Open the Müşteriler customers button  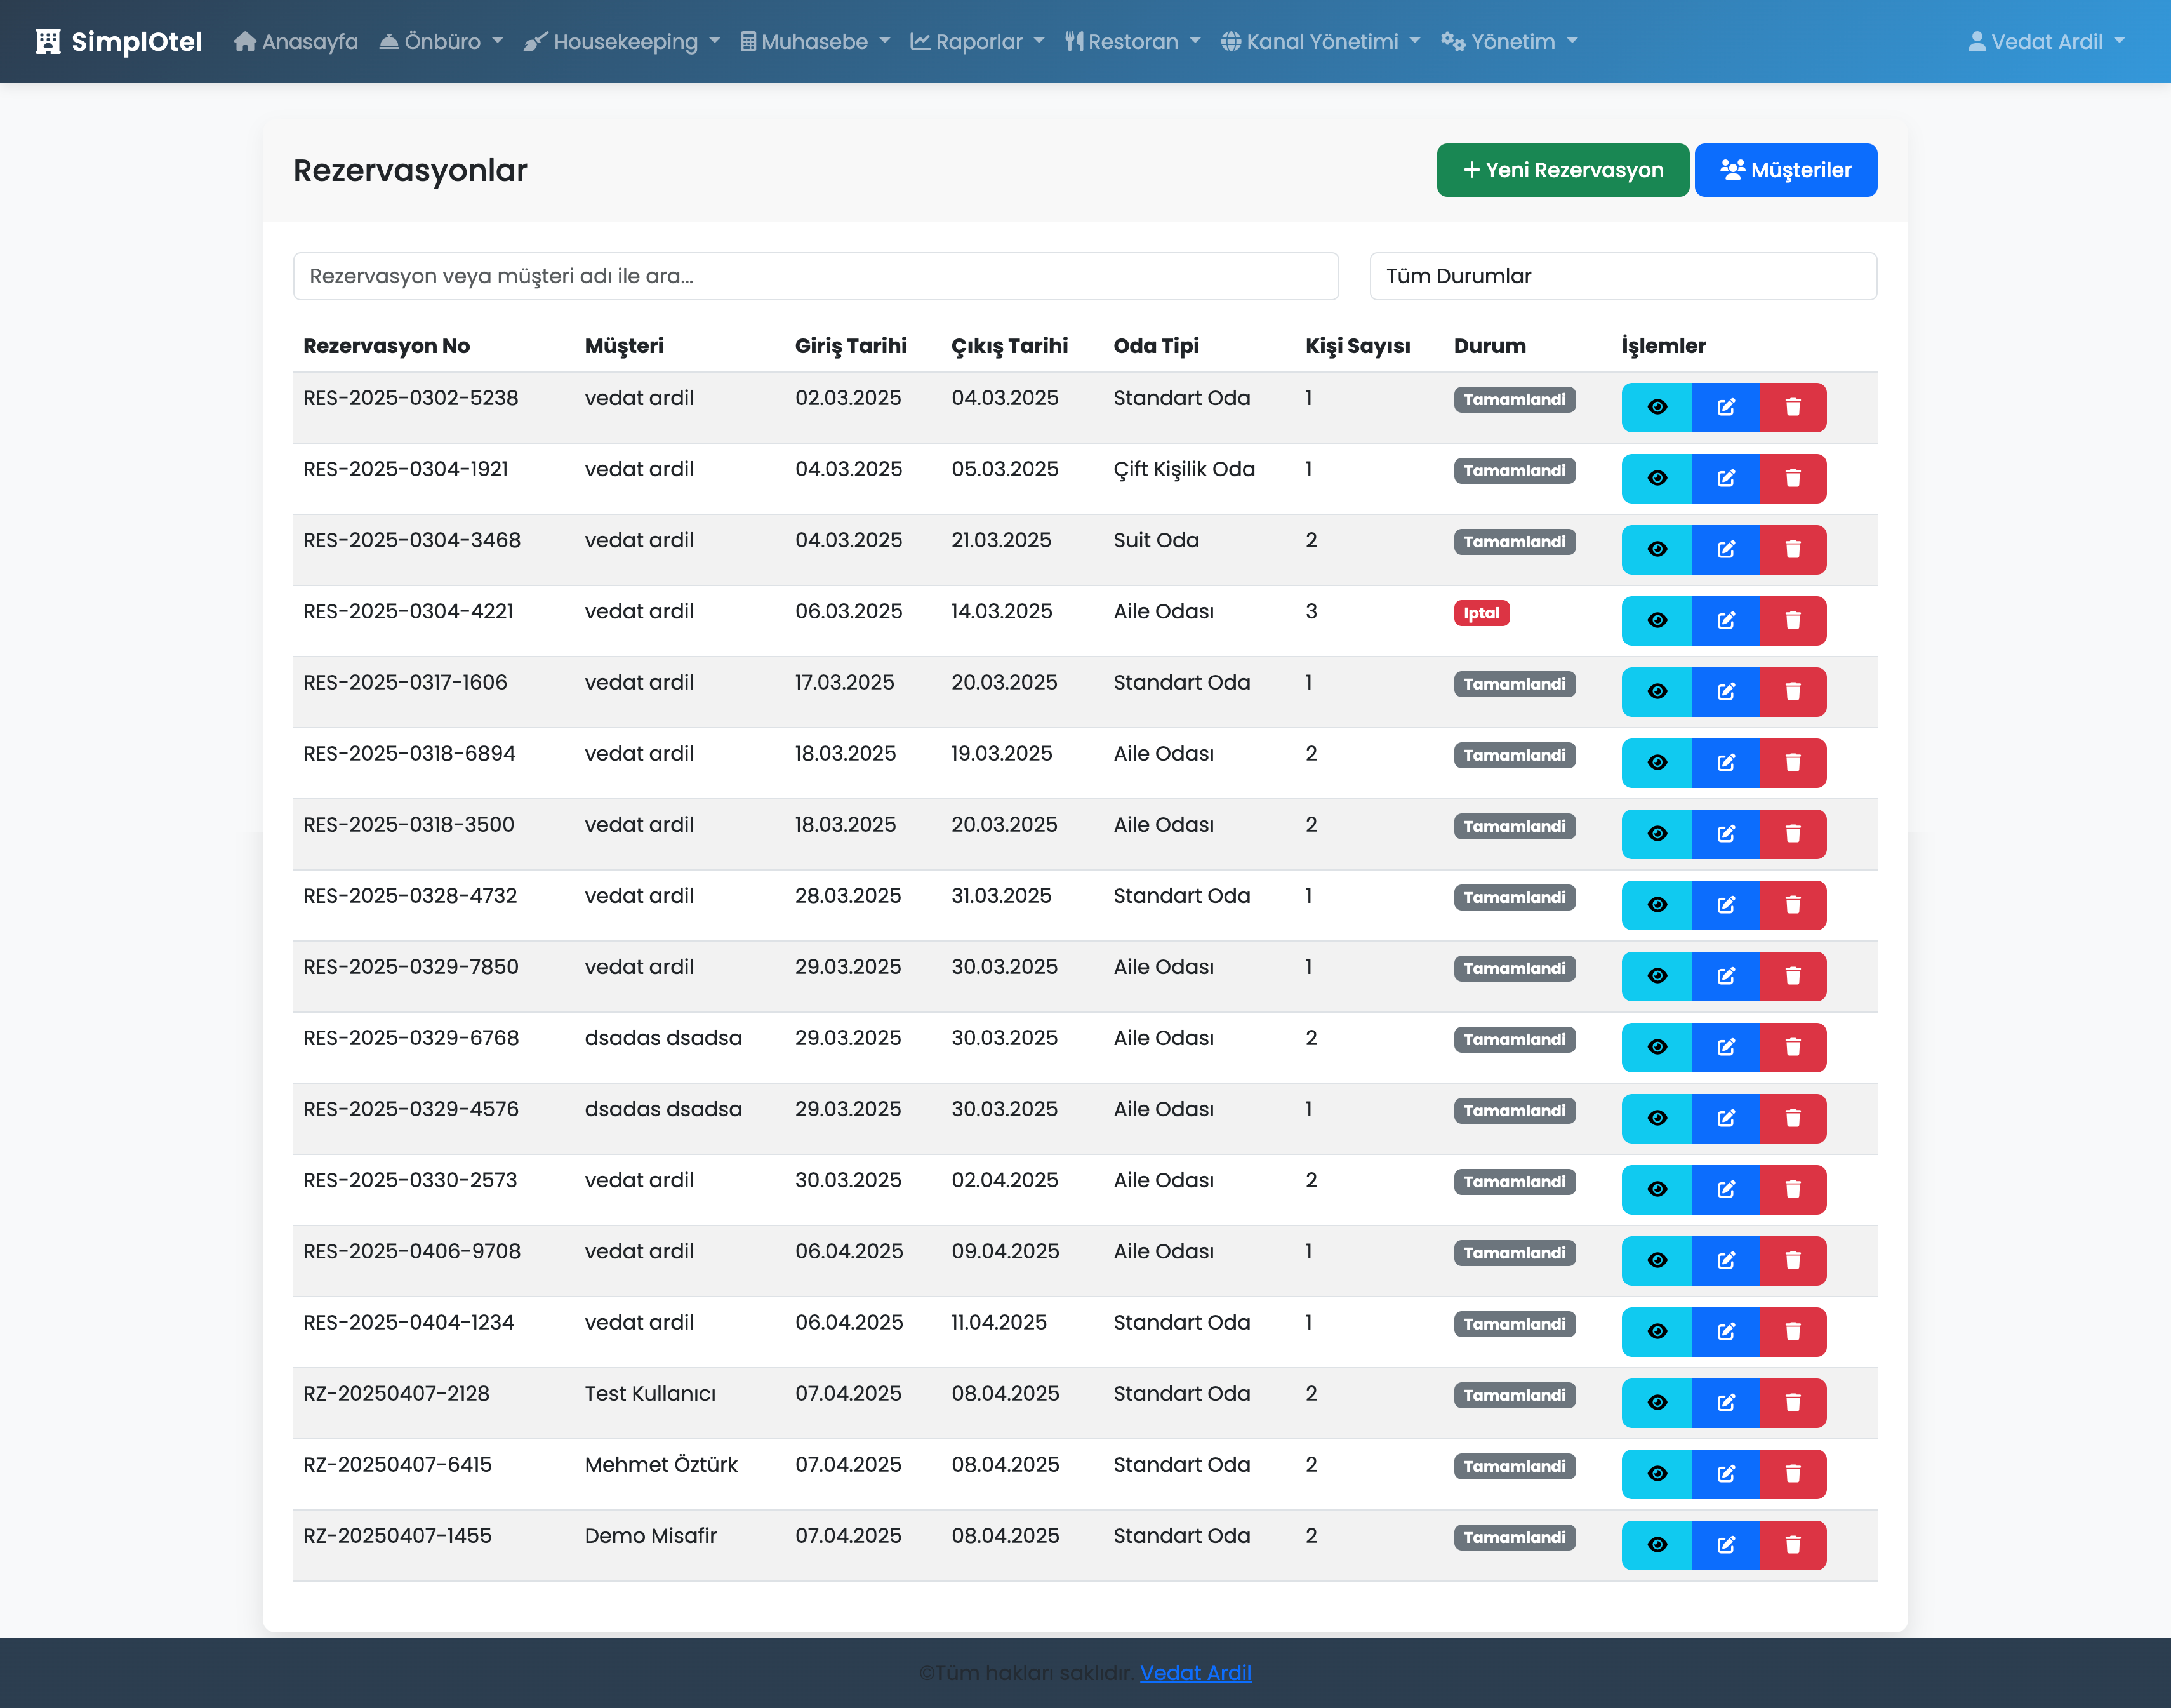(1785, 170)
